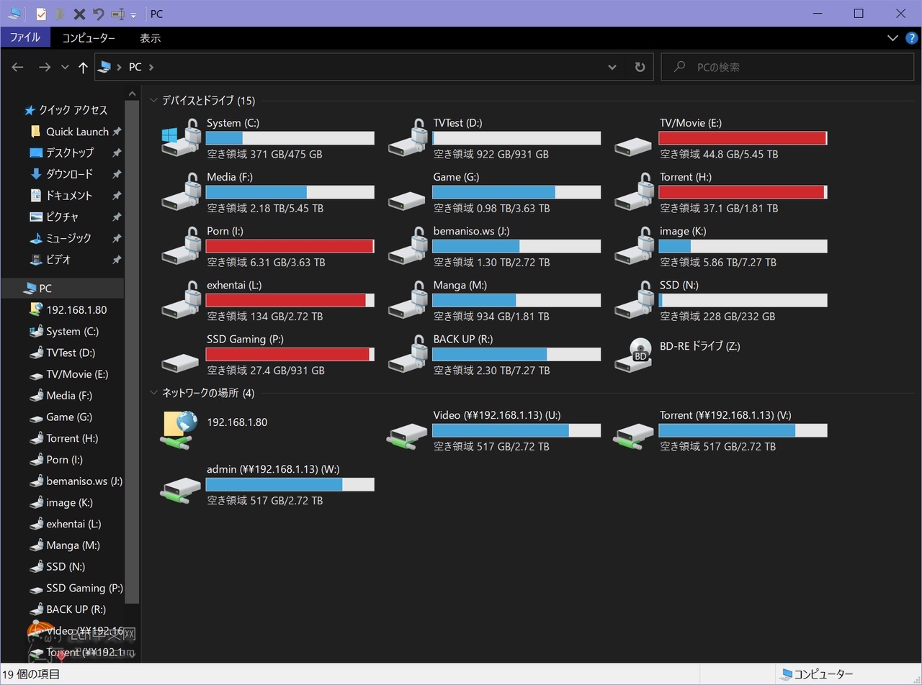The height and width of the screenshot is (685, 922).
Task: Click the red usage bar of TV/Movie (E:)
Action: pyautogui.click(x=743, y=138)
